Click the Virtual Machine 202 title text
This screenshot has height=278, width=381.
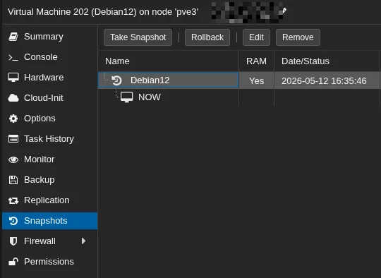pyautogui.click(x=103, y=12)
